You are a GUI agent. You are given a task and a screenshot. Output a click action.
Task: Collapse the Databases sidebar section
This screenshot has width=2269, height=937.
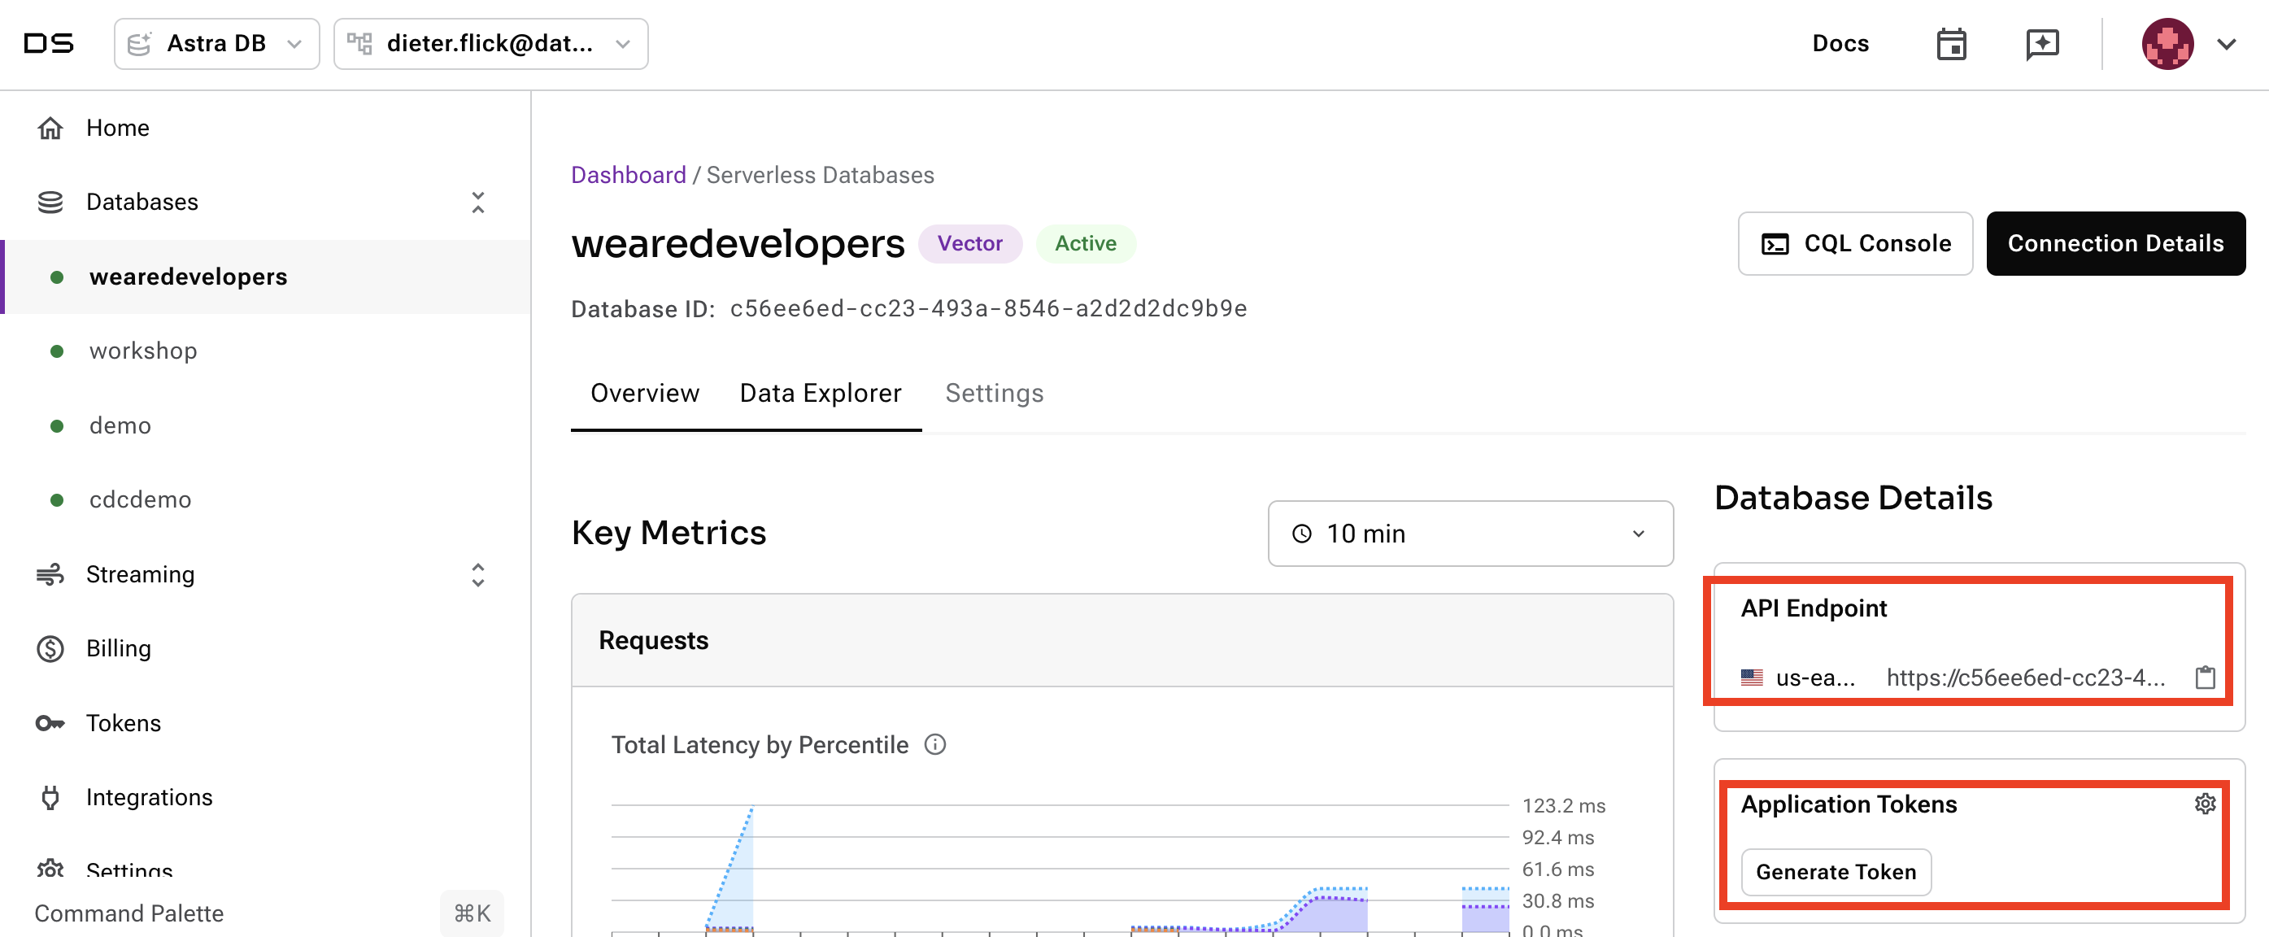pyautogui.click(x=477, y=203)
